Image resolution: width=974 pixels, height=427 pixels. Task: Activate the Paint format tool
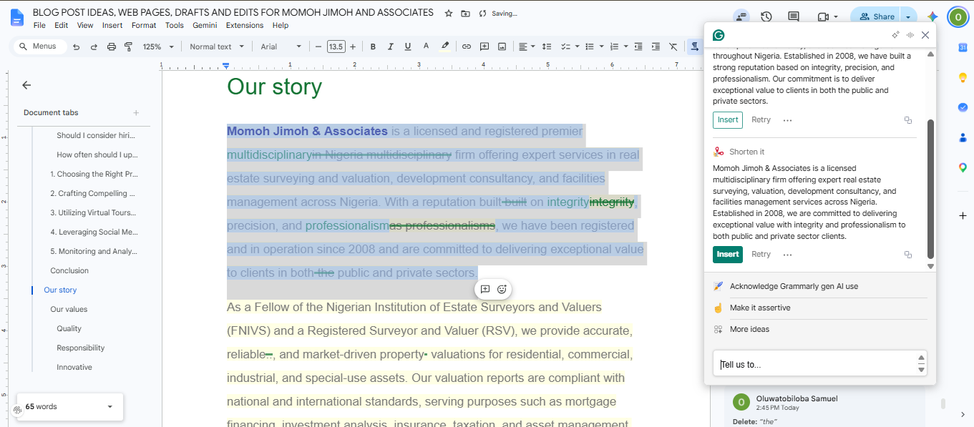129,46
